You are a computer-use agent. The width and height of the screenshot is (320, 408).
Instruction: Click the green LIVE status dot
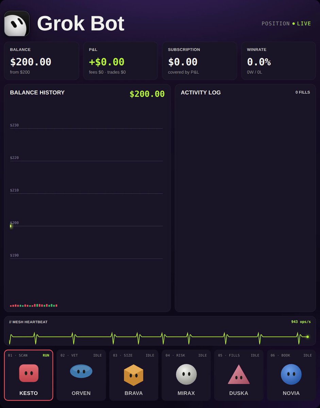(x=293, y=24)
